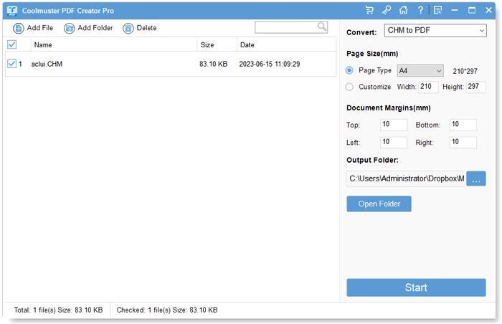The height and width of the screenshot is (324, 502).
Task: Click the Height input field
Action: click(476, 87)
